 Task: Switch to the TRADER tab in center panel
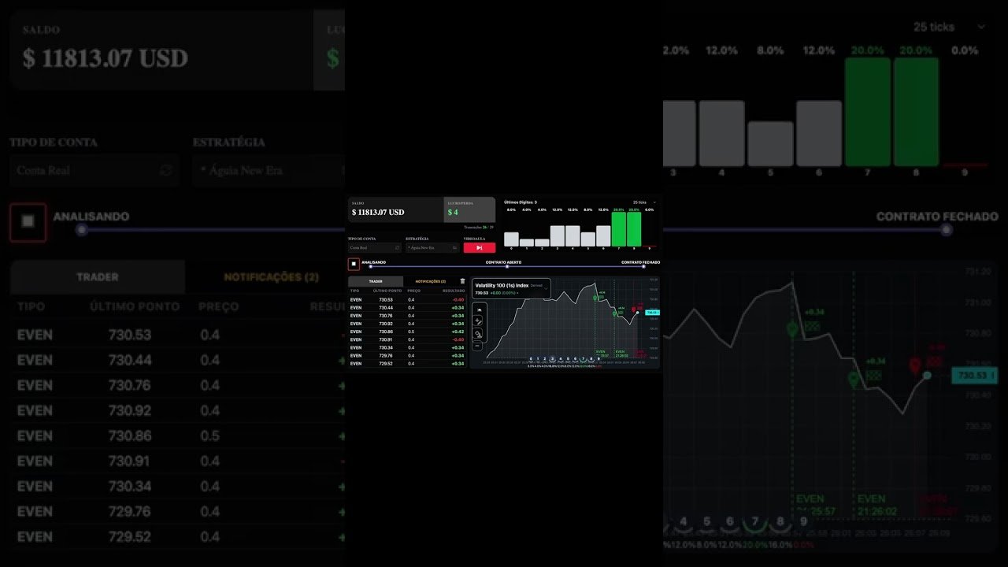(376, 281)
